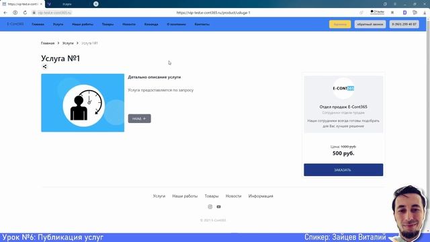
Task: Open the Информация footer link
Action: 261,196
